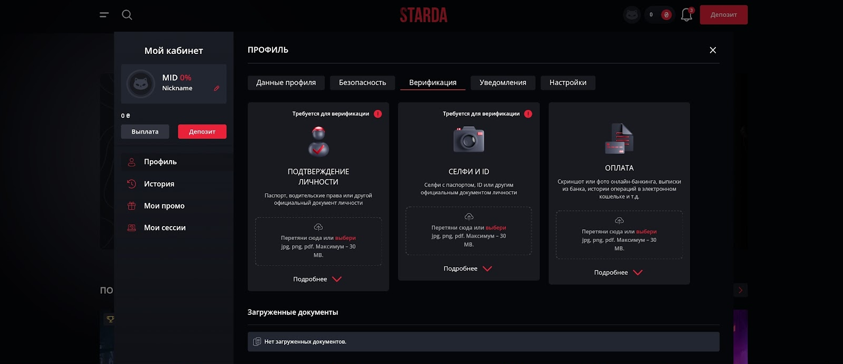Open the hamburger navigation menu icon

tap(104, 15)
